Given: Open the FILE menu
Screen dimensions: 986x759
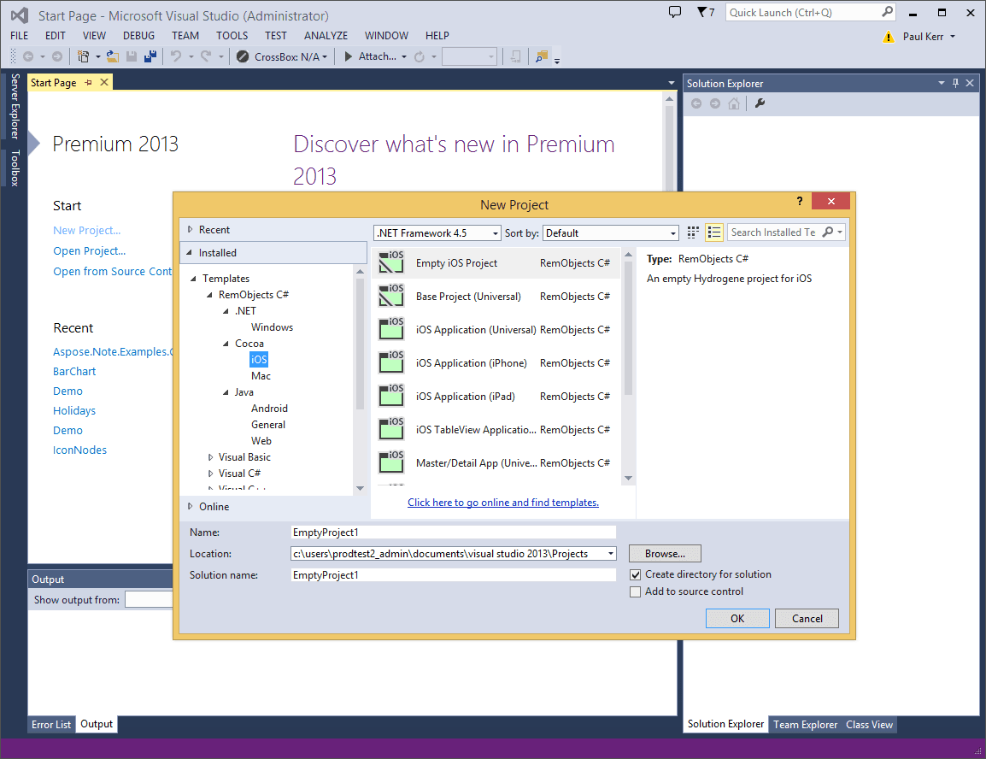Looking at the screenshot, I should tap(19, 36).
